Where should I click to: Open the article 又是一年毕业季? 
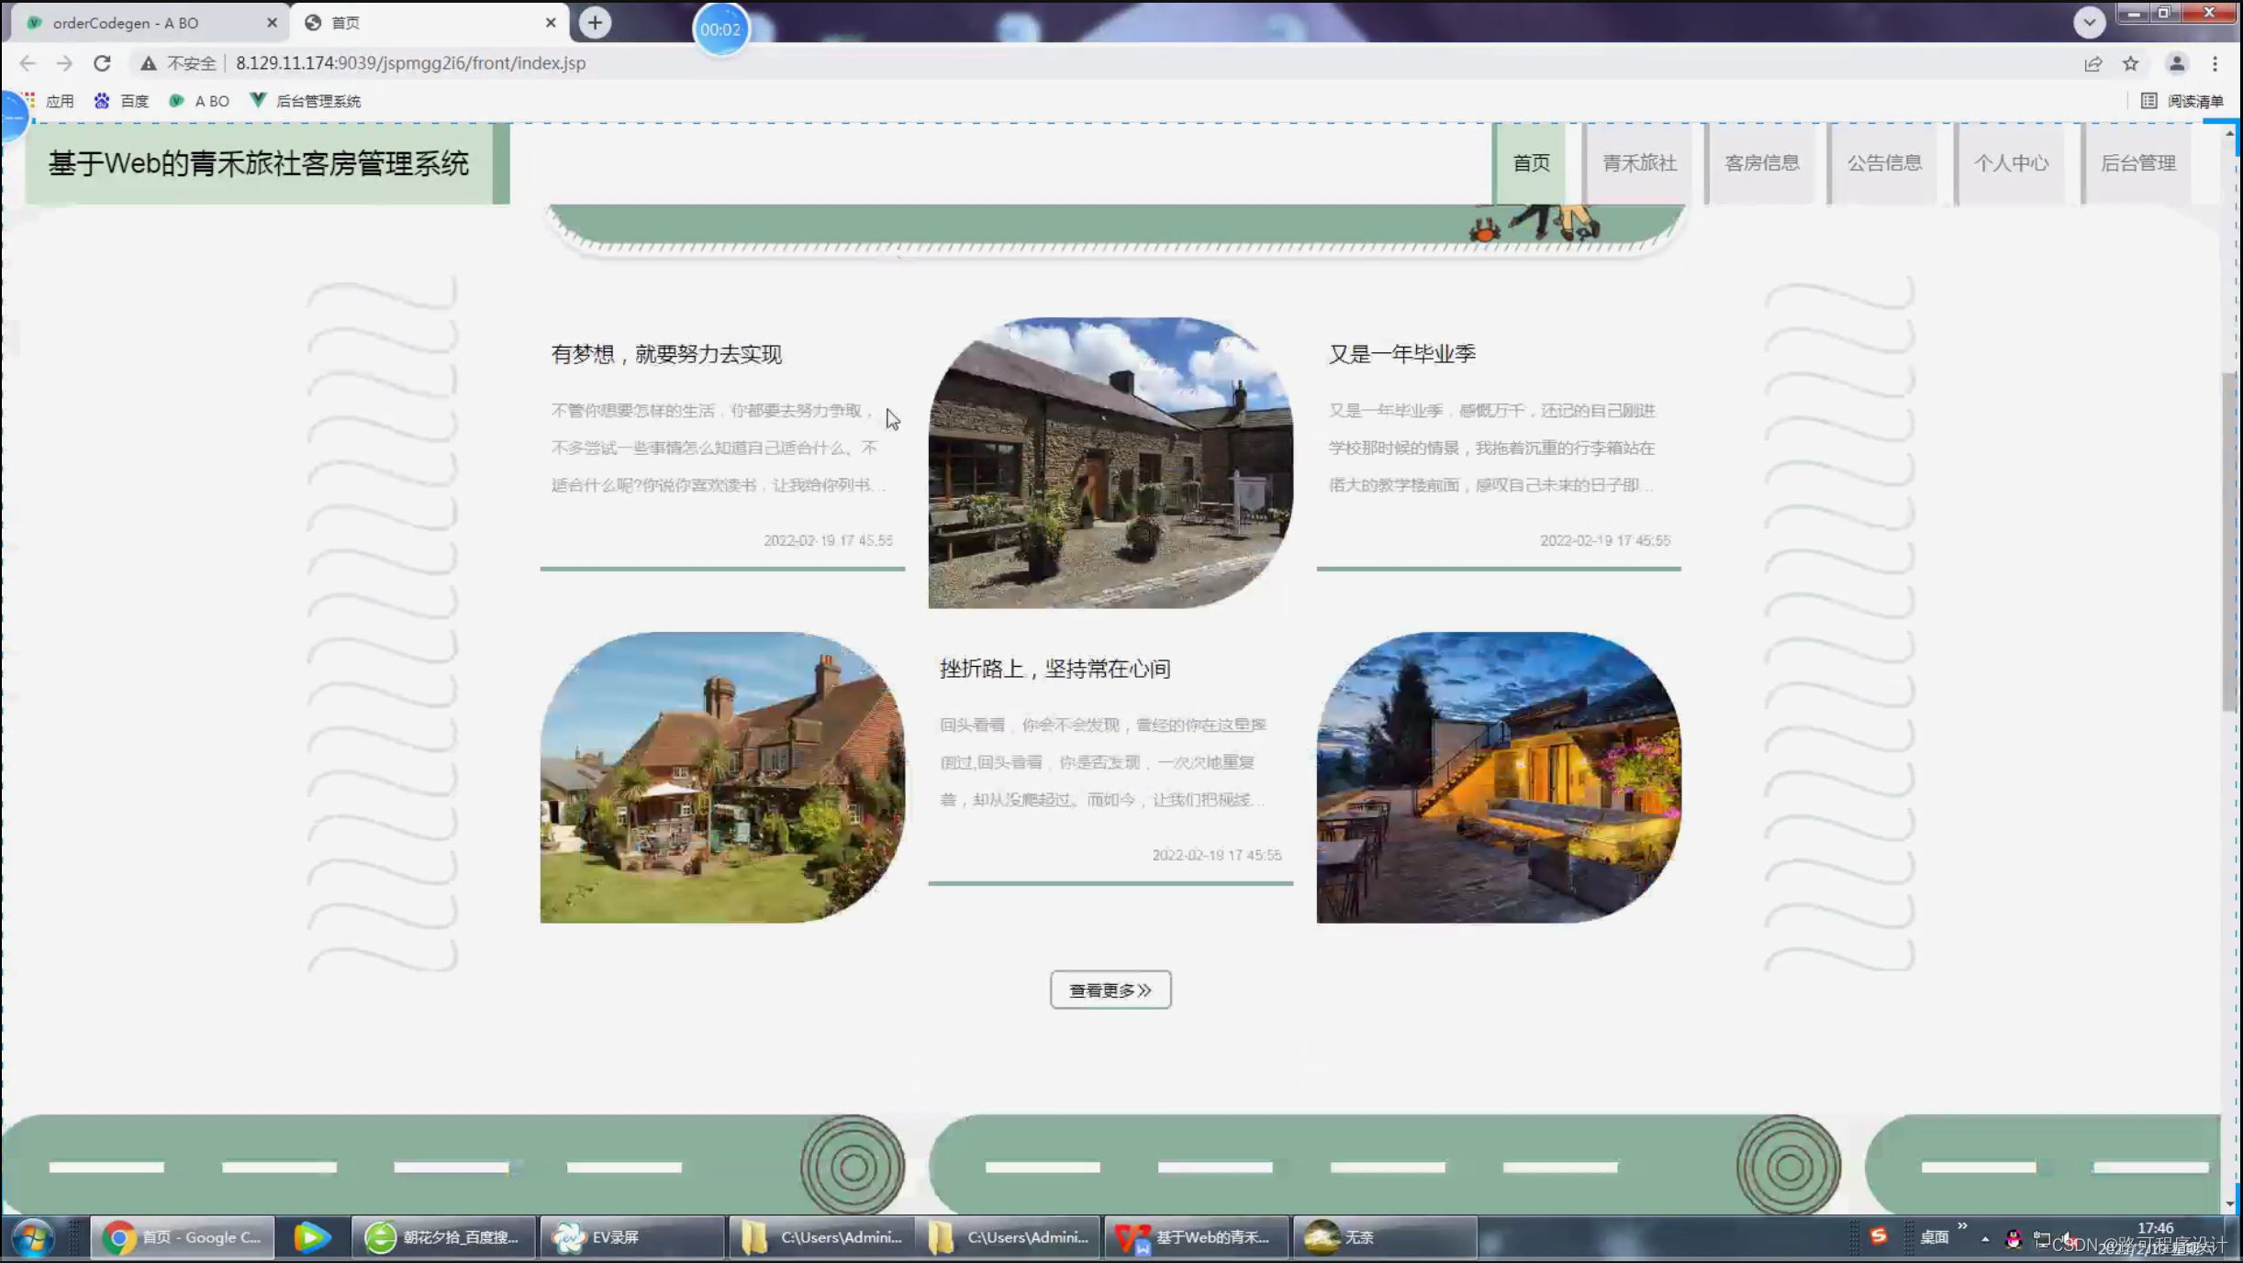1401,354
